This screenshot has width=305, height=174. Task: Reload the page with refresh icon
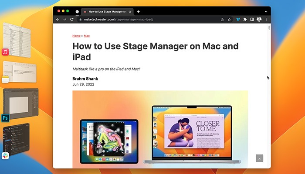pyautogui.click(x=72, y=20)
